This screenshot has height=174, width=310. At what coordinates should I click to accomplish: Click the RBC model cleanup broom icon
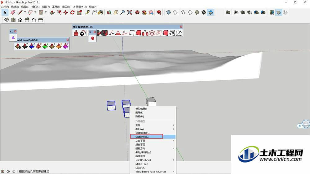pyautogui.click(x=76, y=33)
